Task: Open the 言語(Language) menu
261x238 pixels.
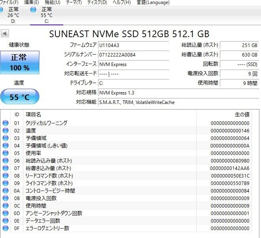Action: point(153,2)
